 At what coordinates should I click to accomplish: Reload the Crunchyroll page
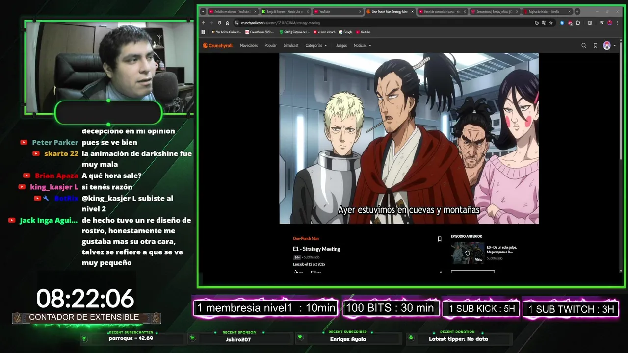point(219,23)
